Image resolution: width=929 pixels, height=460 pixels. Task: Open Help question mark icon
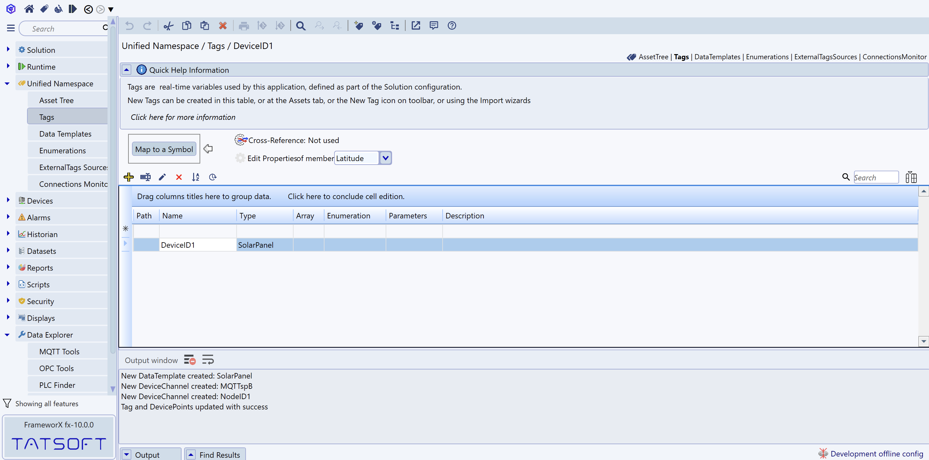452,26
